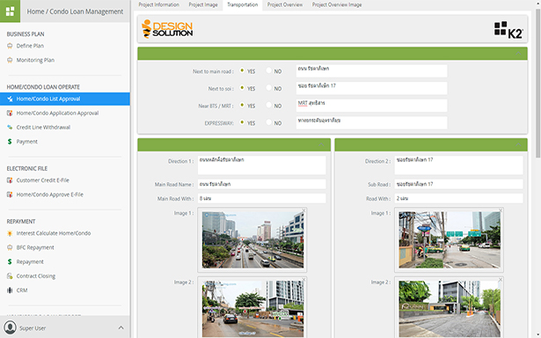541x338 pixels.
Task: Open the Project Overview Image tab
Action: [337, 4]
